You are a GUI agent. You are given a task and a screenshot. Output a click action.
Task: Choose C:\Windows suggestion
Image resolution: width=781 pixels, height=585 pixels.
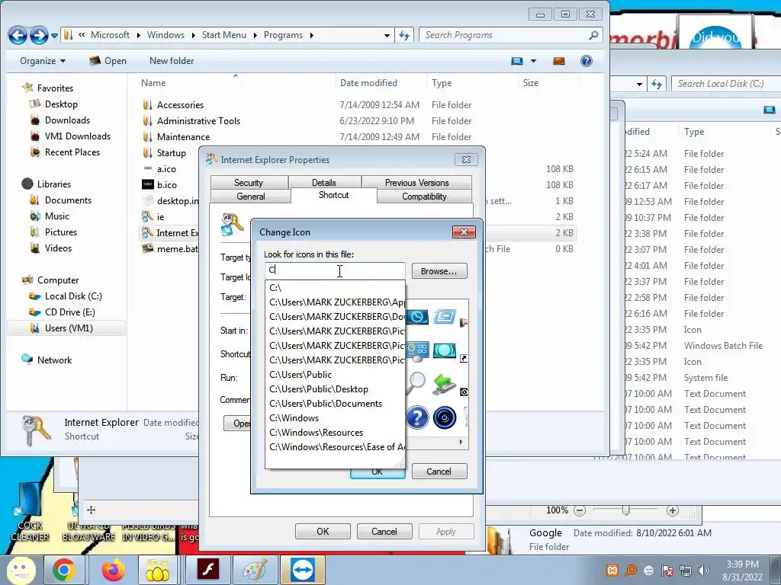click(x=335, y=418)
